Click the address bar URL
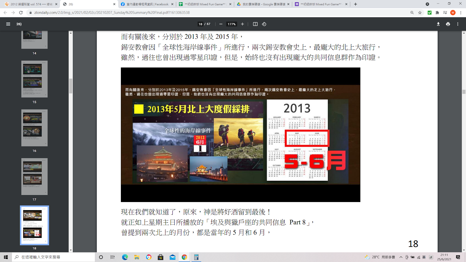 [x=112, y=13]
